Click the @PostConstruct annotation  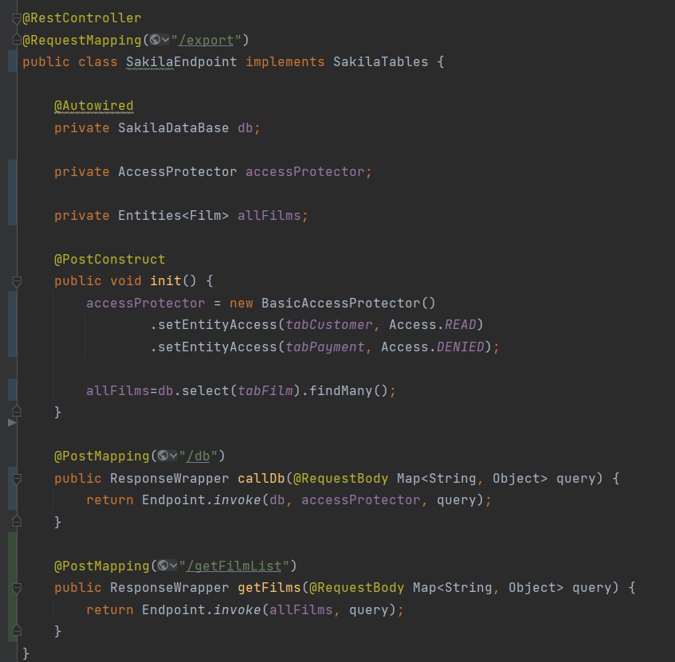(x=110, y=260)
